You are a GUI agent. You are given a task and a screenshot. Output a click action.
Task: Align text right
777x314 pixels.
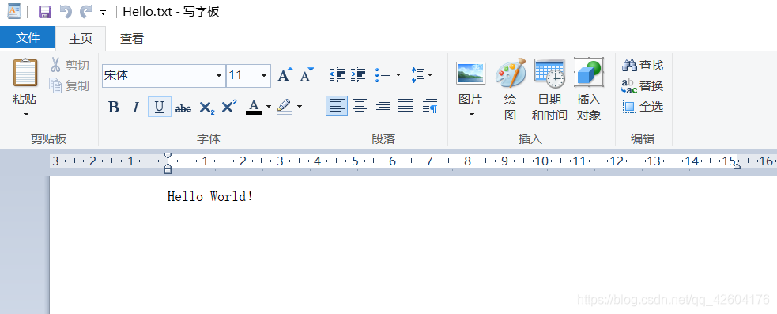pyautogui.click(x=383, y=106)
